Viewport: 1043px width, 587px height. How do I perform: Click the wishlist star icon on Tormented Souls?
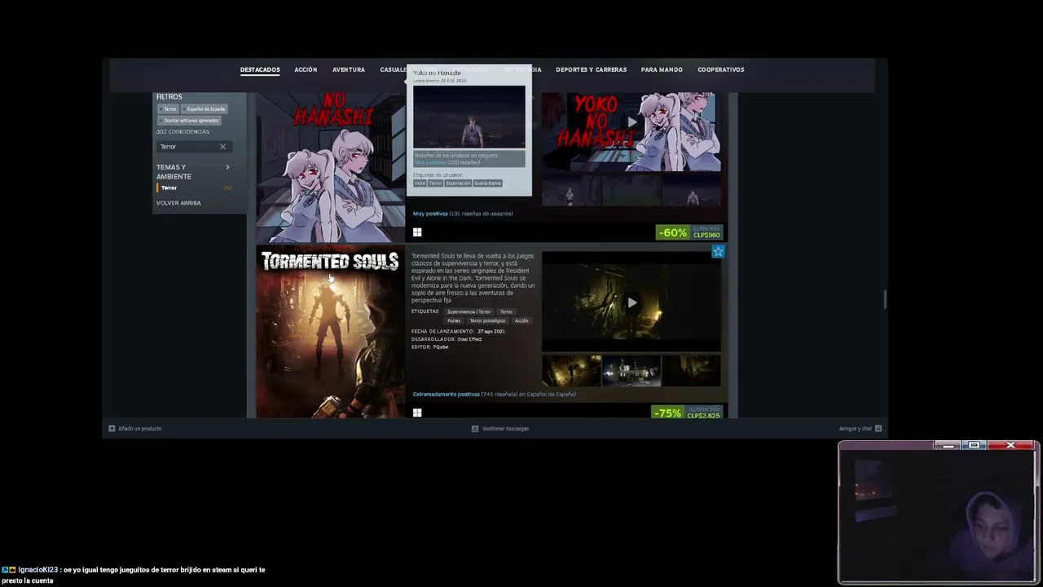[x=718, y=252]
